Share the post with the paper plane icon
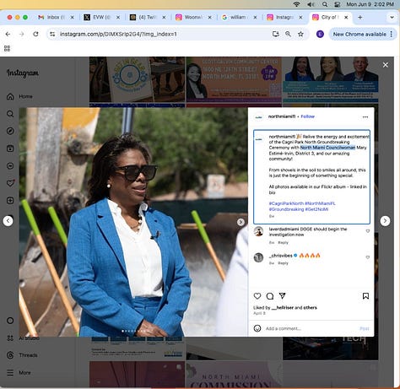Viewport: 400px width, 389px height. coord(282,296)
